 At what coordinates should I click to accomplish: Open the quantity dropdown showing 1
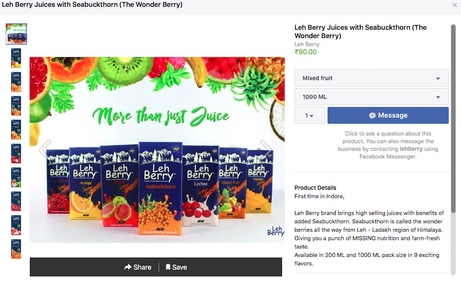(309, 115)
